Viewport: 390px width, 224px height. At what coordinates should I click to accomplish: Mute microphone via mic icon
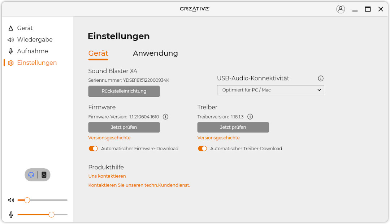(11, 215)
